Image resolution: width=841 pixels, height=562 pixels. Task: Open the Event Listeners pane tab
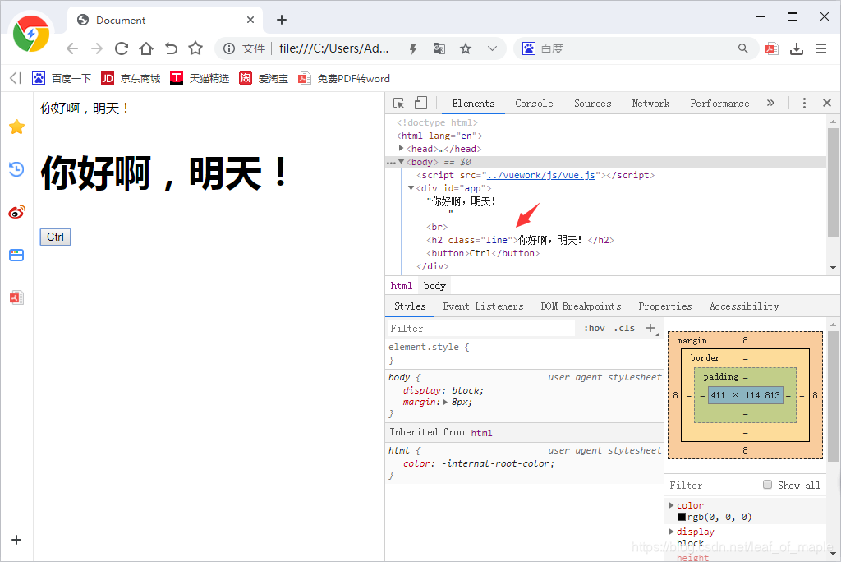pyautogui.click(x=483, y=306)
